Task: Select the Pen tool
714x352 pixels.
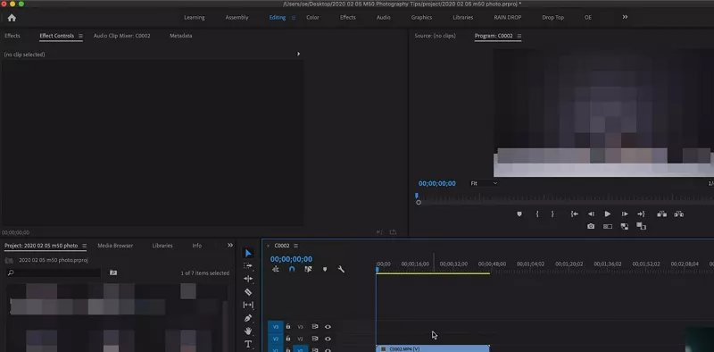Action: pyautogui.click(x=248, y=318)
